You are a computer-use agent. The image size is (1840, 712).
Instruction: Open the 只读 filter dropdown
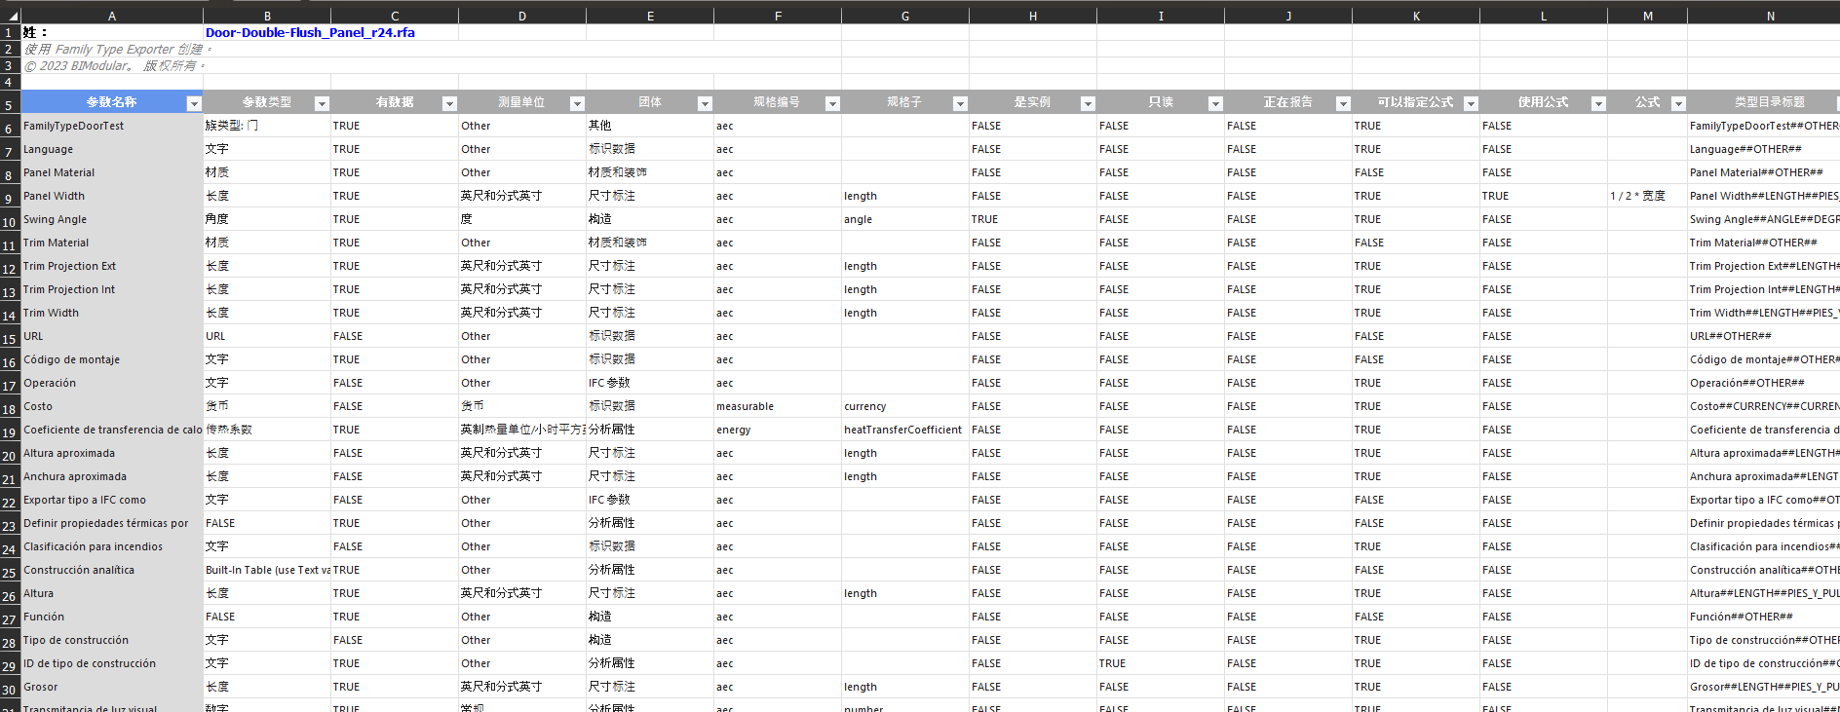click(1215, 103)
